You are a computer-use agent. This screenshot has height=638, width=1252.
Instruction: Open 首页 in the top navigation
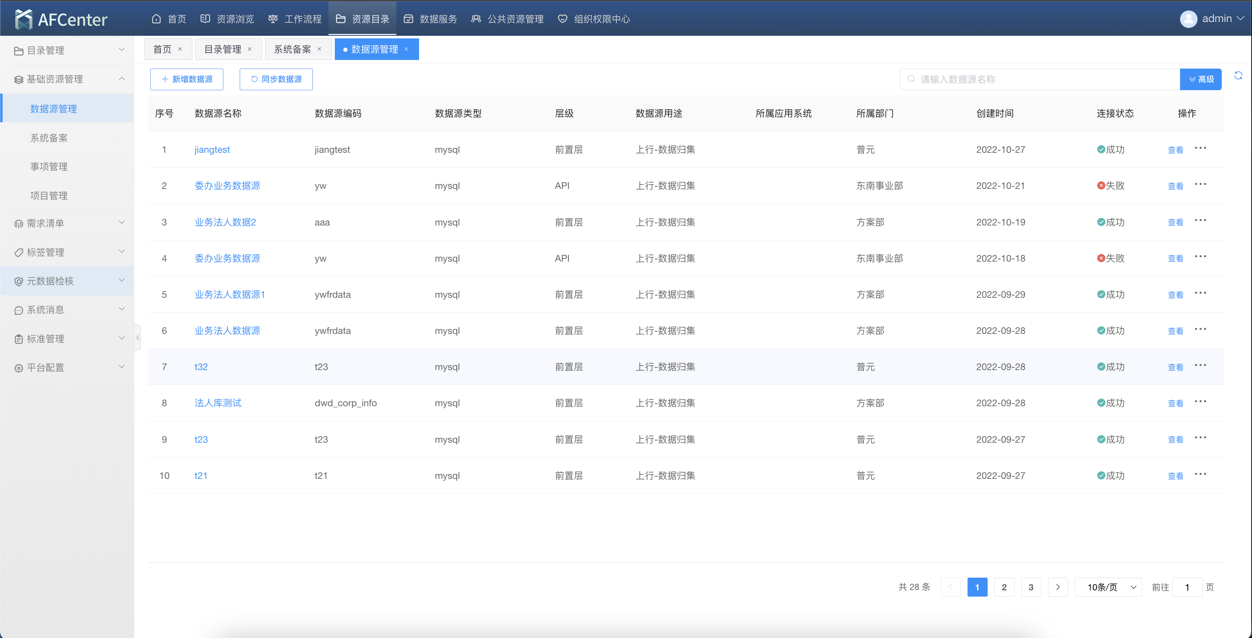[169, 19]
